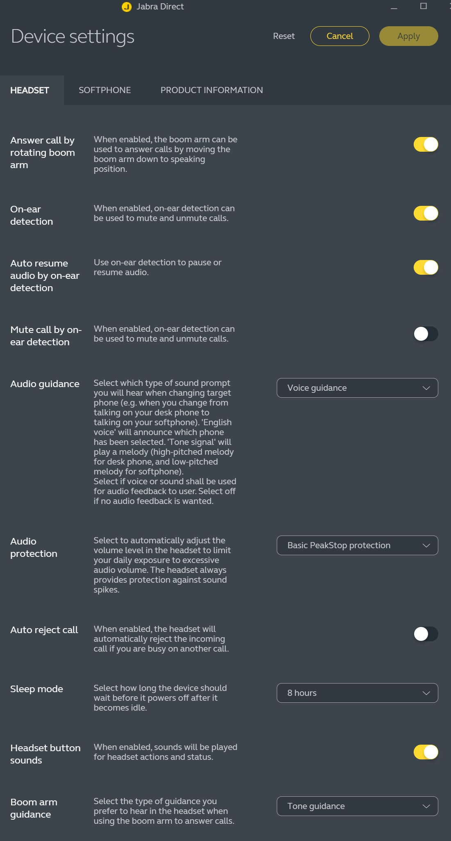Image resolution: width=451 pixels, height=841 pixels.
Task: Disable answer call by rotating boom arm
Action: coord(426,144)
